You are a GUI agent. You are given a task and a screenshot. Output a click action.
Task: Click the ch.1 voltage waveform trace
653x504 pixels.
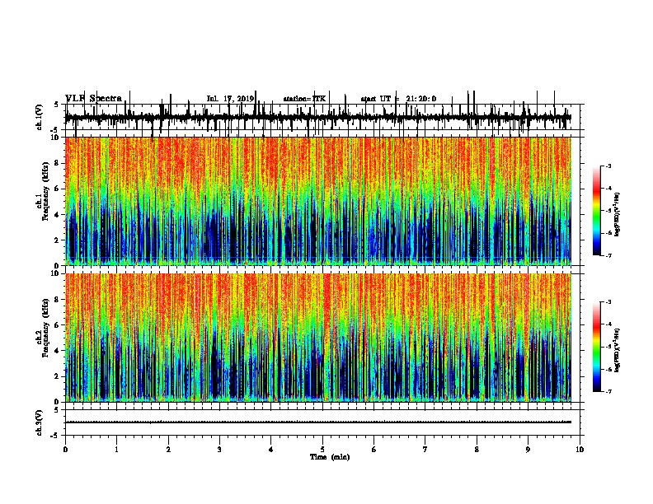[317, 119]
